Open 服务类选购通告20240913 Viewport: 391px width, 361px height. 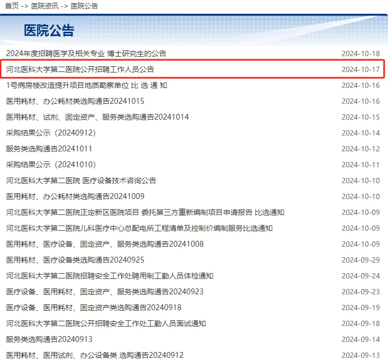click(49, 339)
